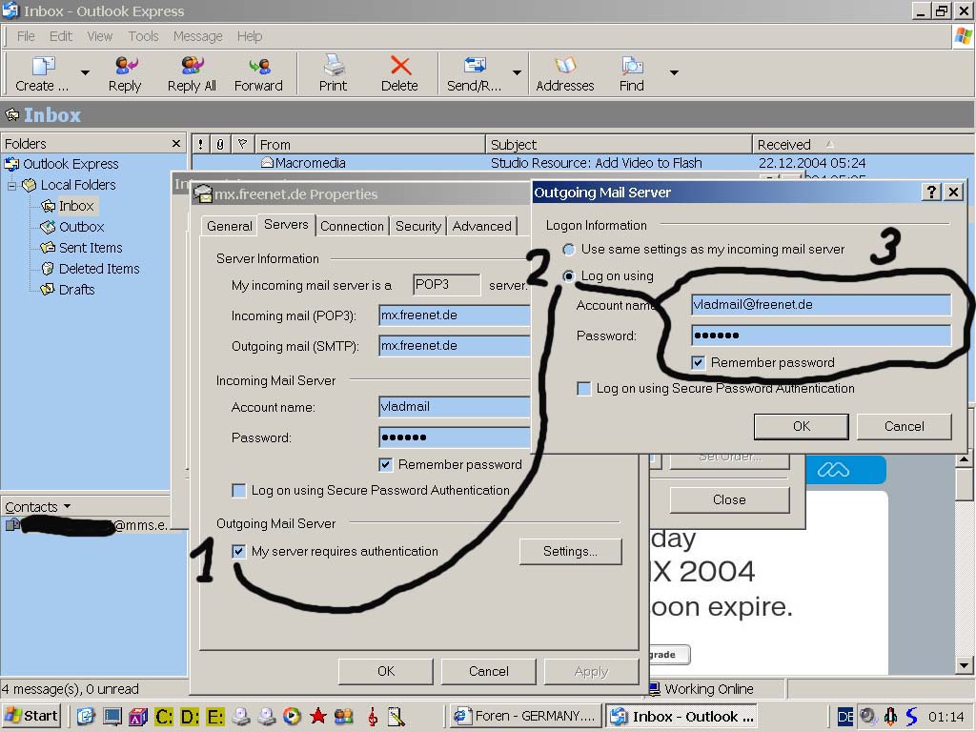Close the Folders pane with X
This screenshot has height=732, width=976.
pyautogui.click(x=176, y=144)
